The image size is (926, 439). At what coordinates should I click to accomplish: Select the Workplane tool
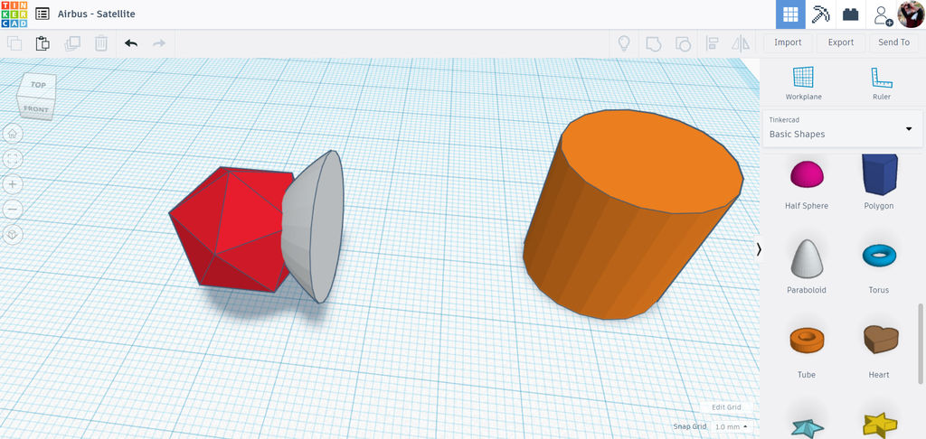pos(803,83)
